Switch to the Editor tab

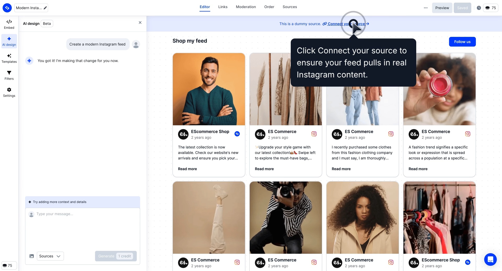tap(205, 7)
